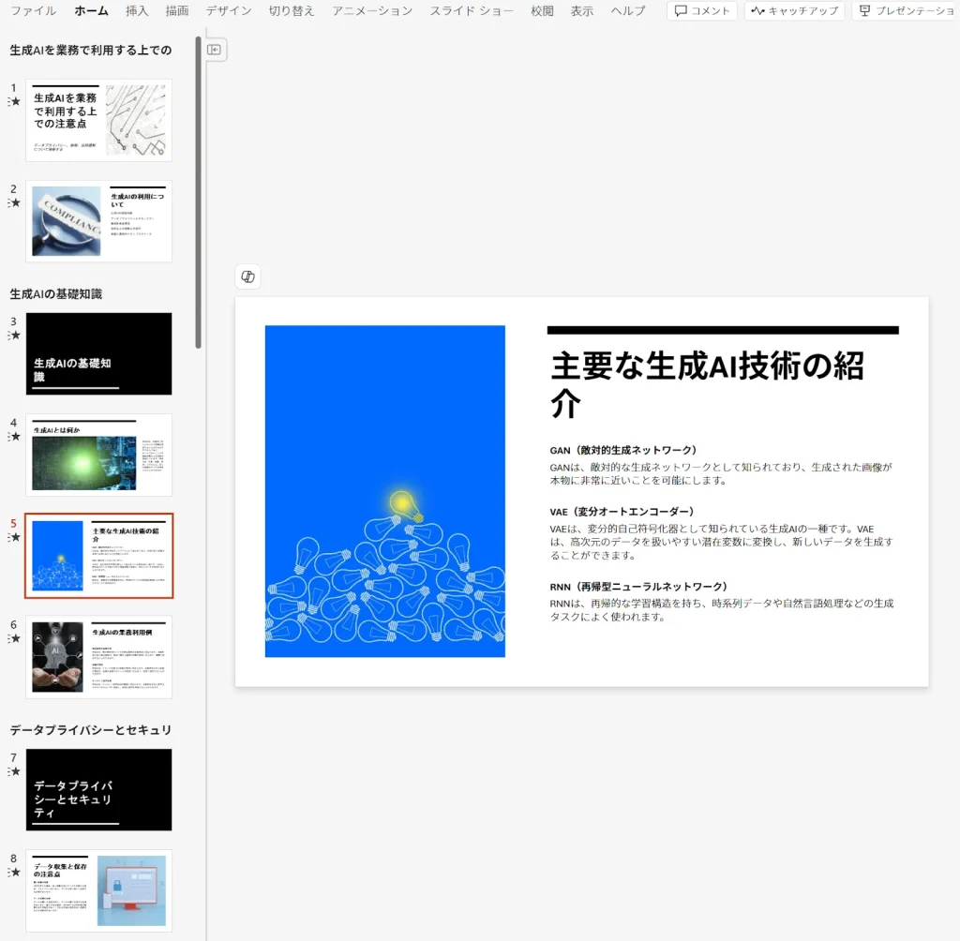Click the Copilot icon above the slide
Image resolution: width=960 pixels, height=941 pixels.
point(247,276)
